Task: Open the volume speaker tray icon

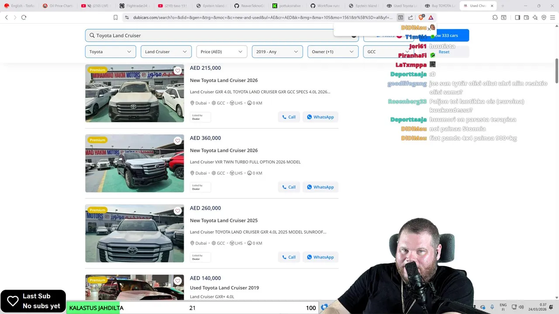Action: tap(521, 307)
